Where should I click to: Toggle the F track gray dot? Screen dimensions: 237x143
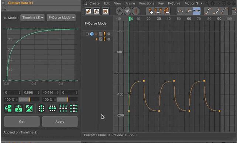coord(109,39)
